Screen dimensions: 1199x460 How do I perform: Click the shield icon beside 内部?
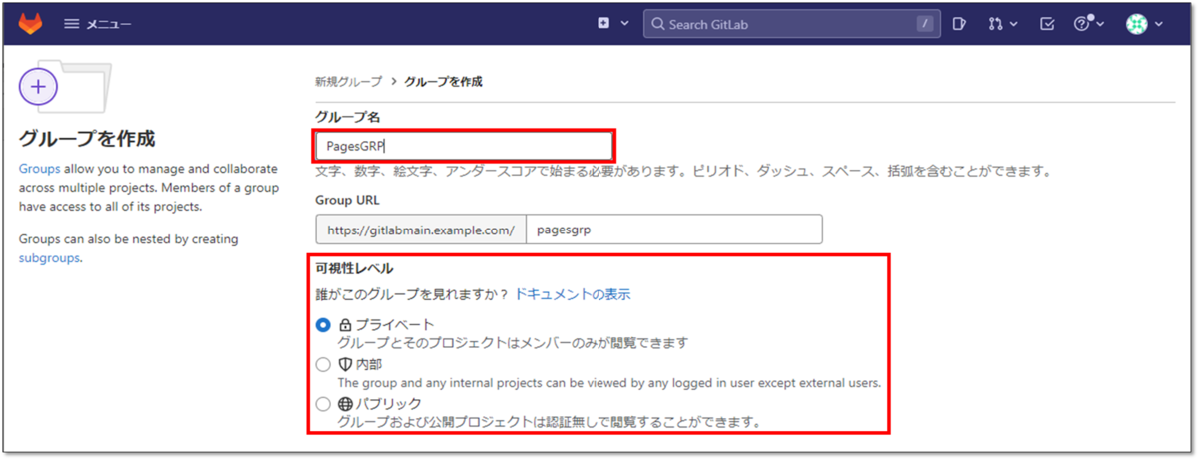point(346,365)
